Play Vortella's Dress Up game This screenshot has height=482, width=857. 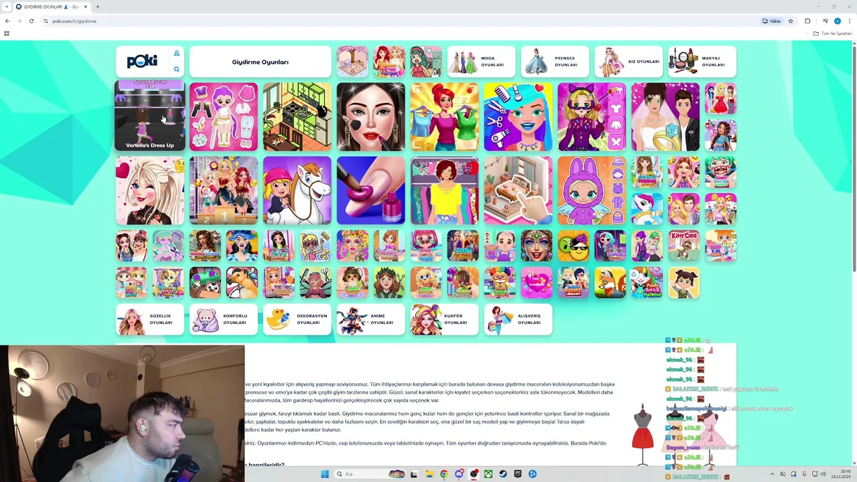pyautogui.click(x=150, y=115)
